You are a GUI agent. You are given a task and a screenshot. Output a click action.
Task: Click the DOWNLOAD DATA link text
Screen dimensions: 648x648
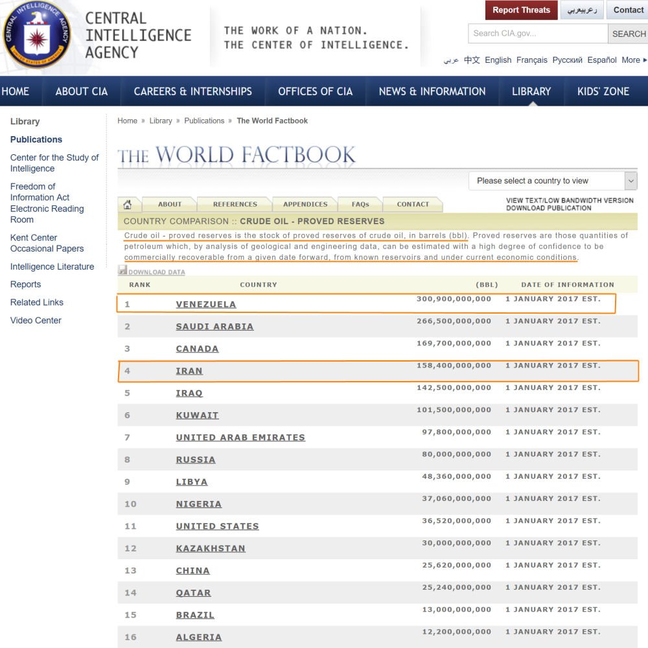point(157,272)
